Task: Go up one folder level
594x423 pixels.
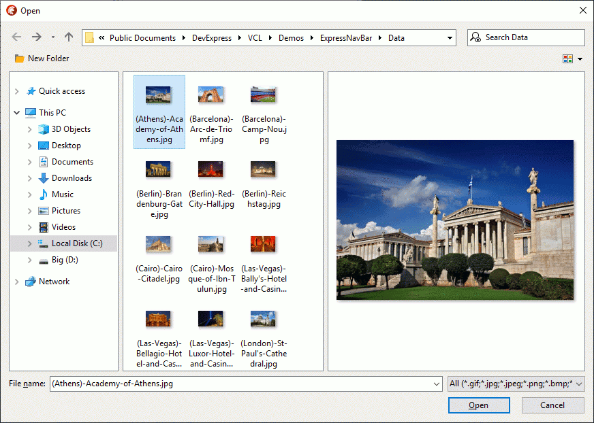Action: 69,37
